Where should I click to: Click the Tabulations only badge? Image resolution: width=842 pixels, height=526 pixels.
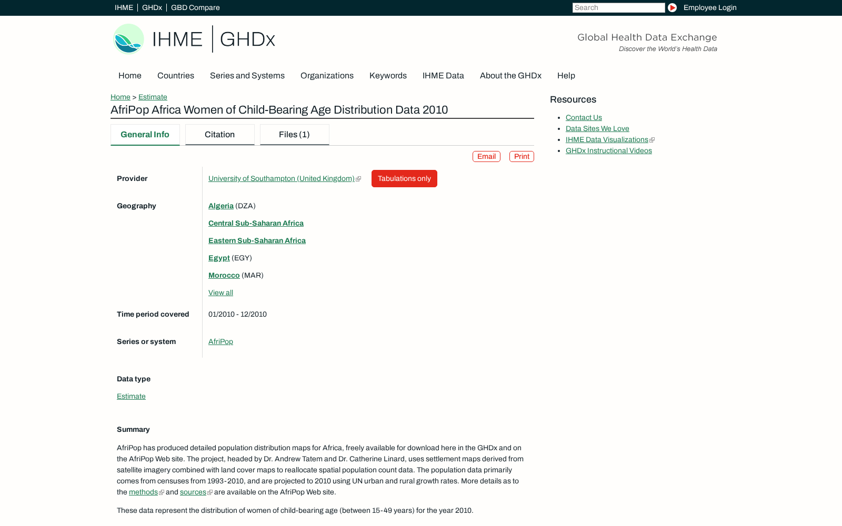click(404, 178)
